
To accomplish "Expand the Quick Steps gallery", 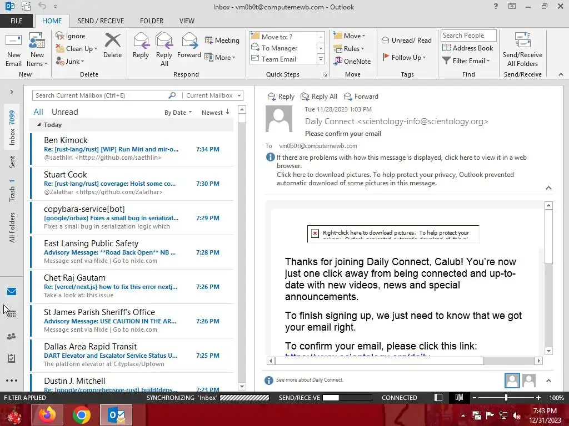I will tap(321, 59).
